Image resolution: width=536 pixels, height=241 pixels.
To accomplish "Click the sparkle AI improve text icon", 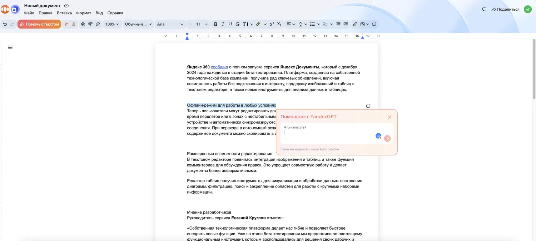I will pos(66,24).
